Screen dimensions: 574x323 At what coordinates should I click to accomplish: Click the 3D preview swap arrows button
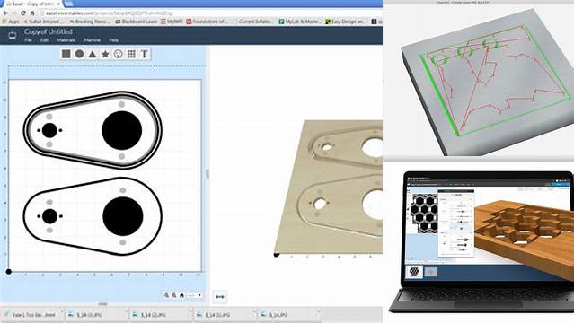[x=220, y=297]
